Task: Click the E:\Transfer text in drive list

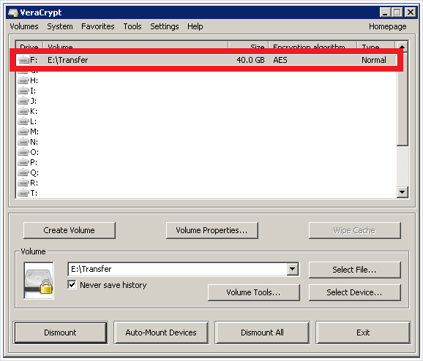Action: pos(68,60)
